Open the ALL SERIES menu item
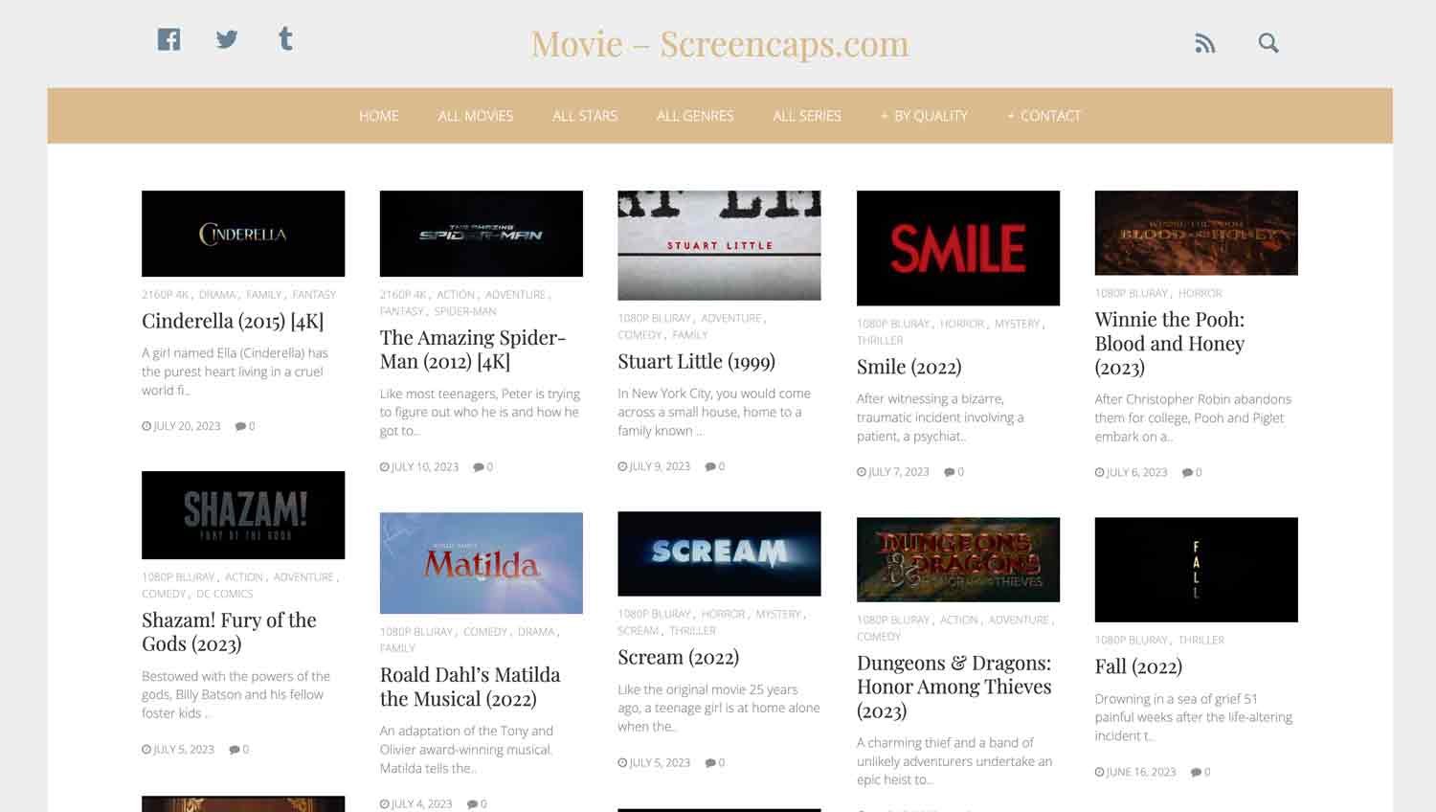 point(807,116)
